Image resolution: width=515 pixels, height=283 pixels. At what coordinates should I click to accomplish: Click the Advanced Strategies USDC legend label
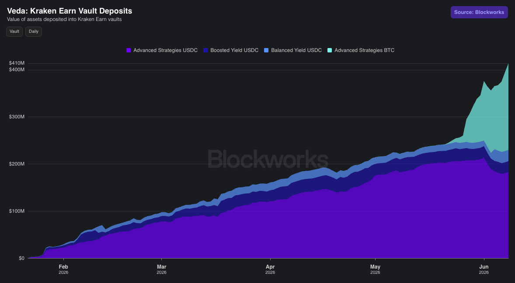click(166, 50)
